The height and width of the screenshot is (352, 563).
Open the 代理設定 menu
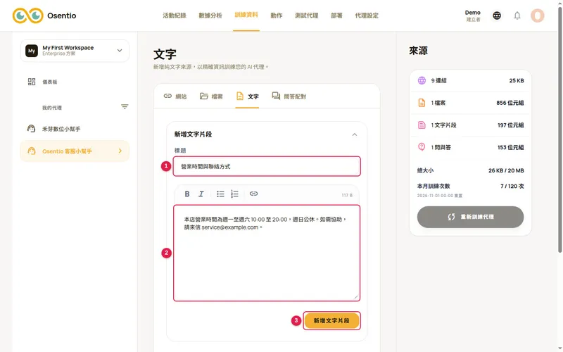[367, 15]
